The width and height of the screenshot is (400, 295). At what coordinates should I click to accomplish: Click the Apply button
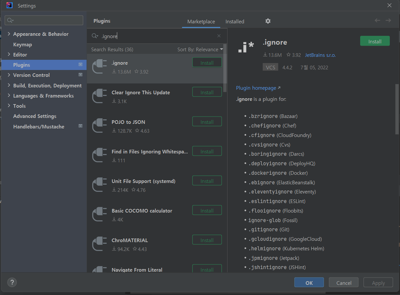(x=378, y=283)
